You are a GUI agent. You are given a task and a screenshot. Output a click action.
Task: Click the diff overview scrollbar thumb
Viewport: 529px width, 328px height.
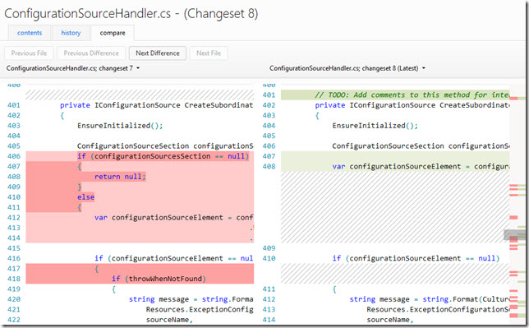click(x=514, y=234)
